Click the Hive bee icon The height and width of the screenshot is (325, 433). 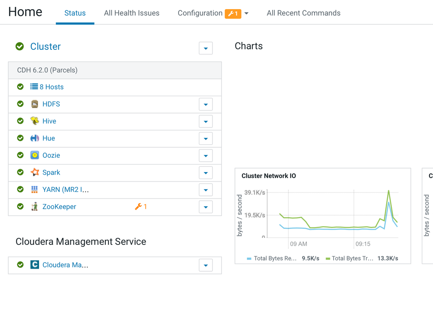click(35, 121)
